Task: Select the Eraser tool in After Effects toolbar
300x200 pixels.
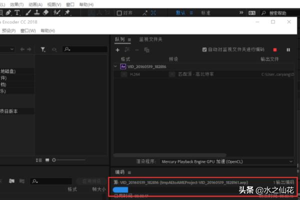Action: click(x=46, y=12)
